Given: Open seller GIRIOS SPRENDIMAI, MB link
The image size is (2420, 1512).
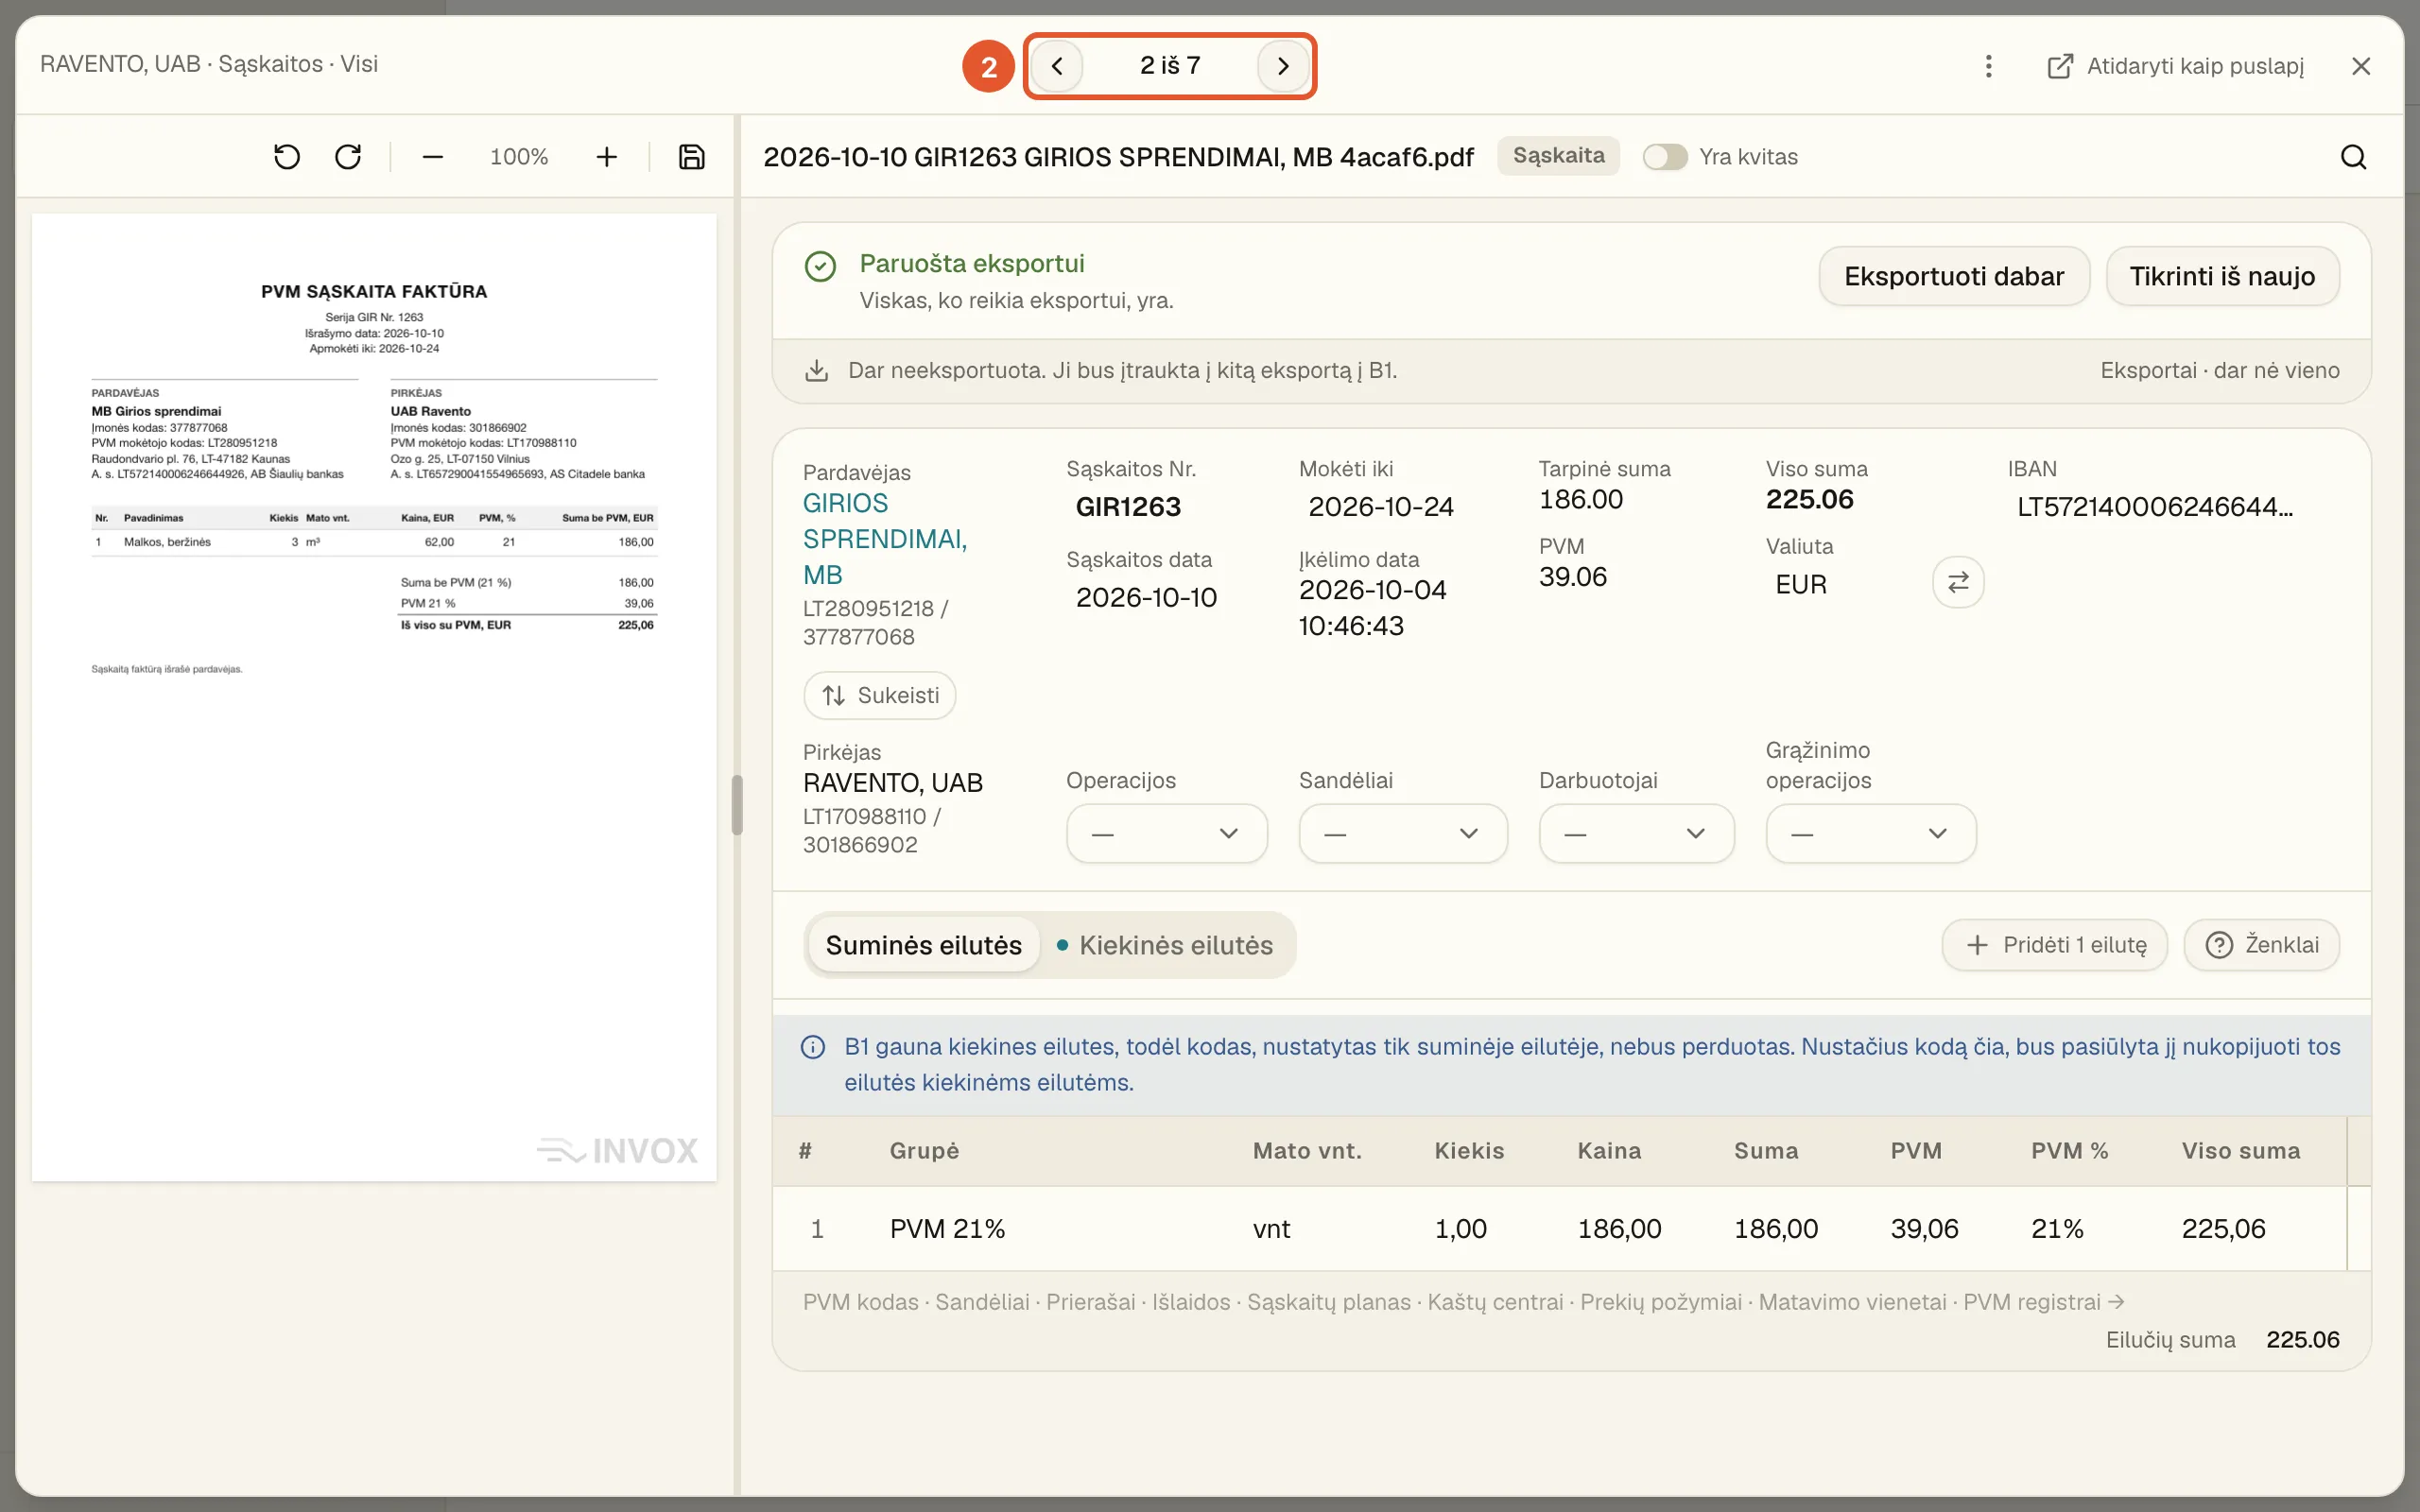Looking at the screenshot, I should (x=885, y=539).
